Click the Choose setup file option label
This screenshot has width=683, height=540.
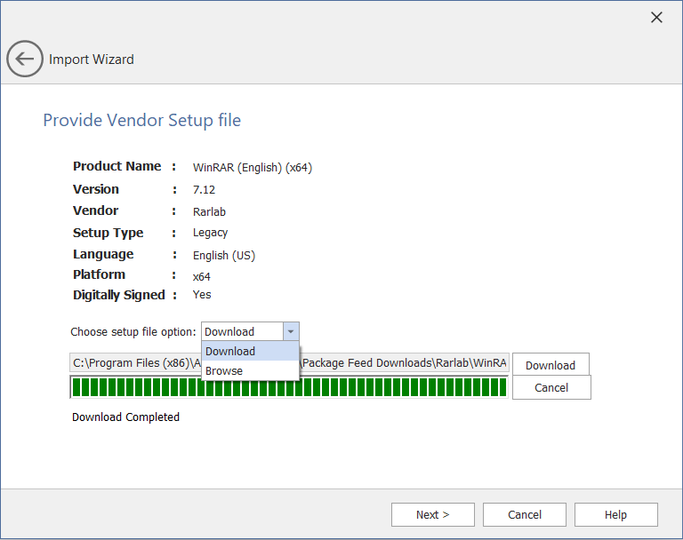pos(133,331)
